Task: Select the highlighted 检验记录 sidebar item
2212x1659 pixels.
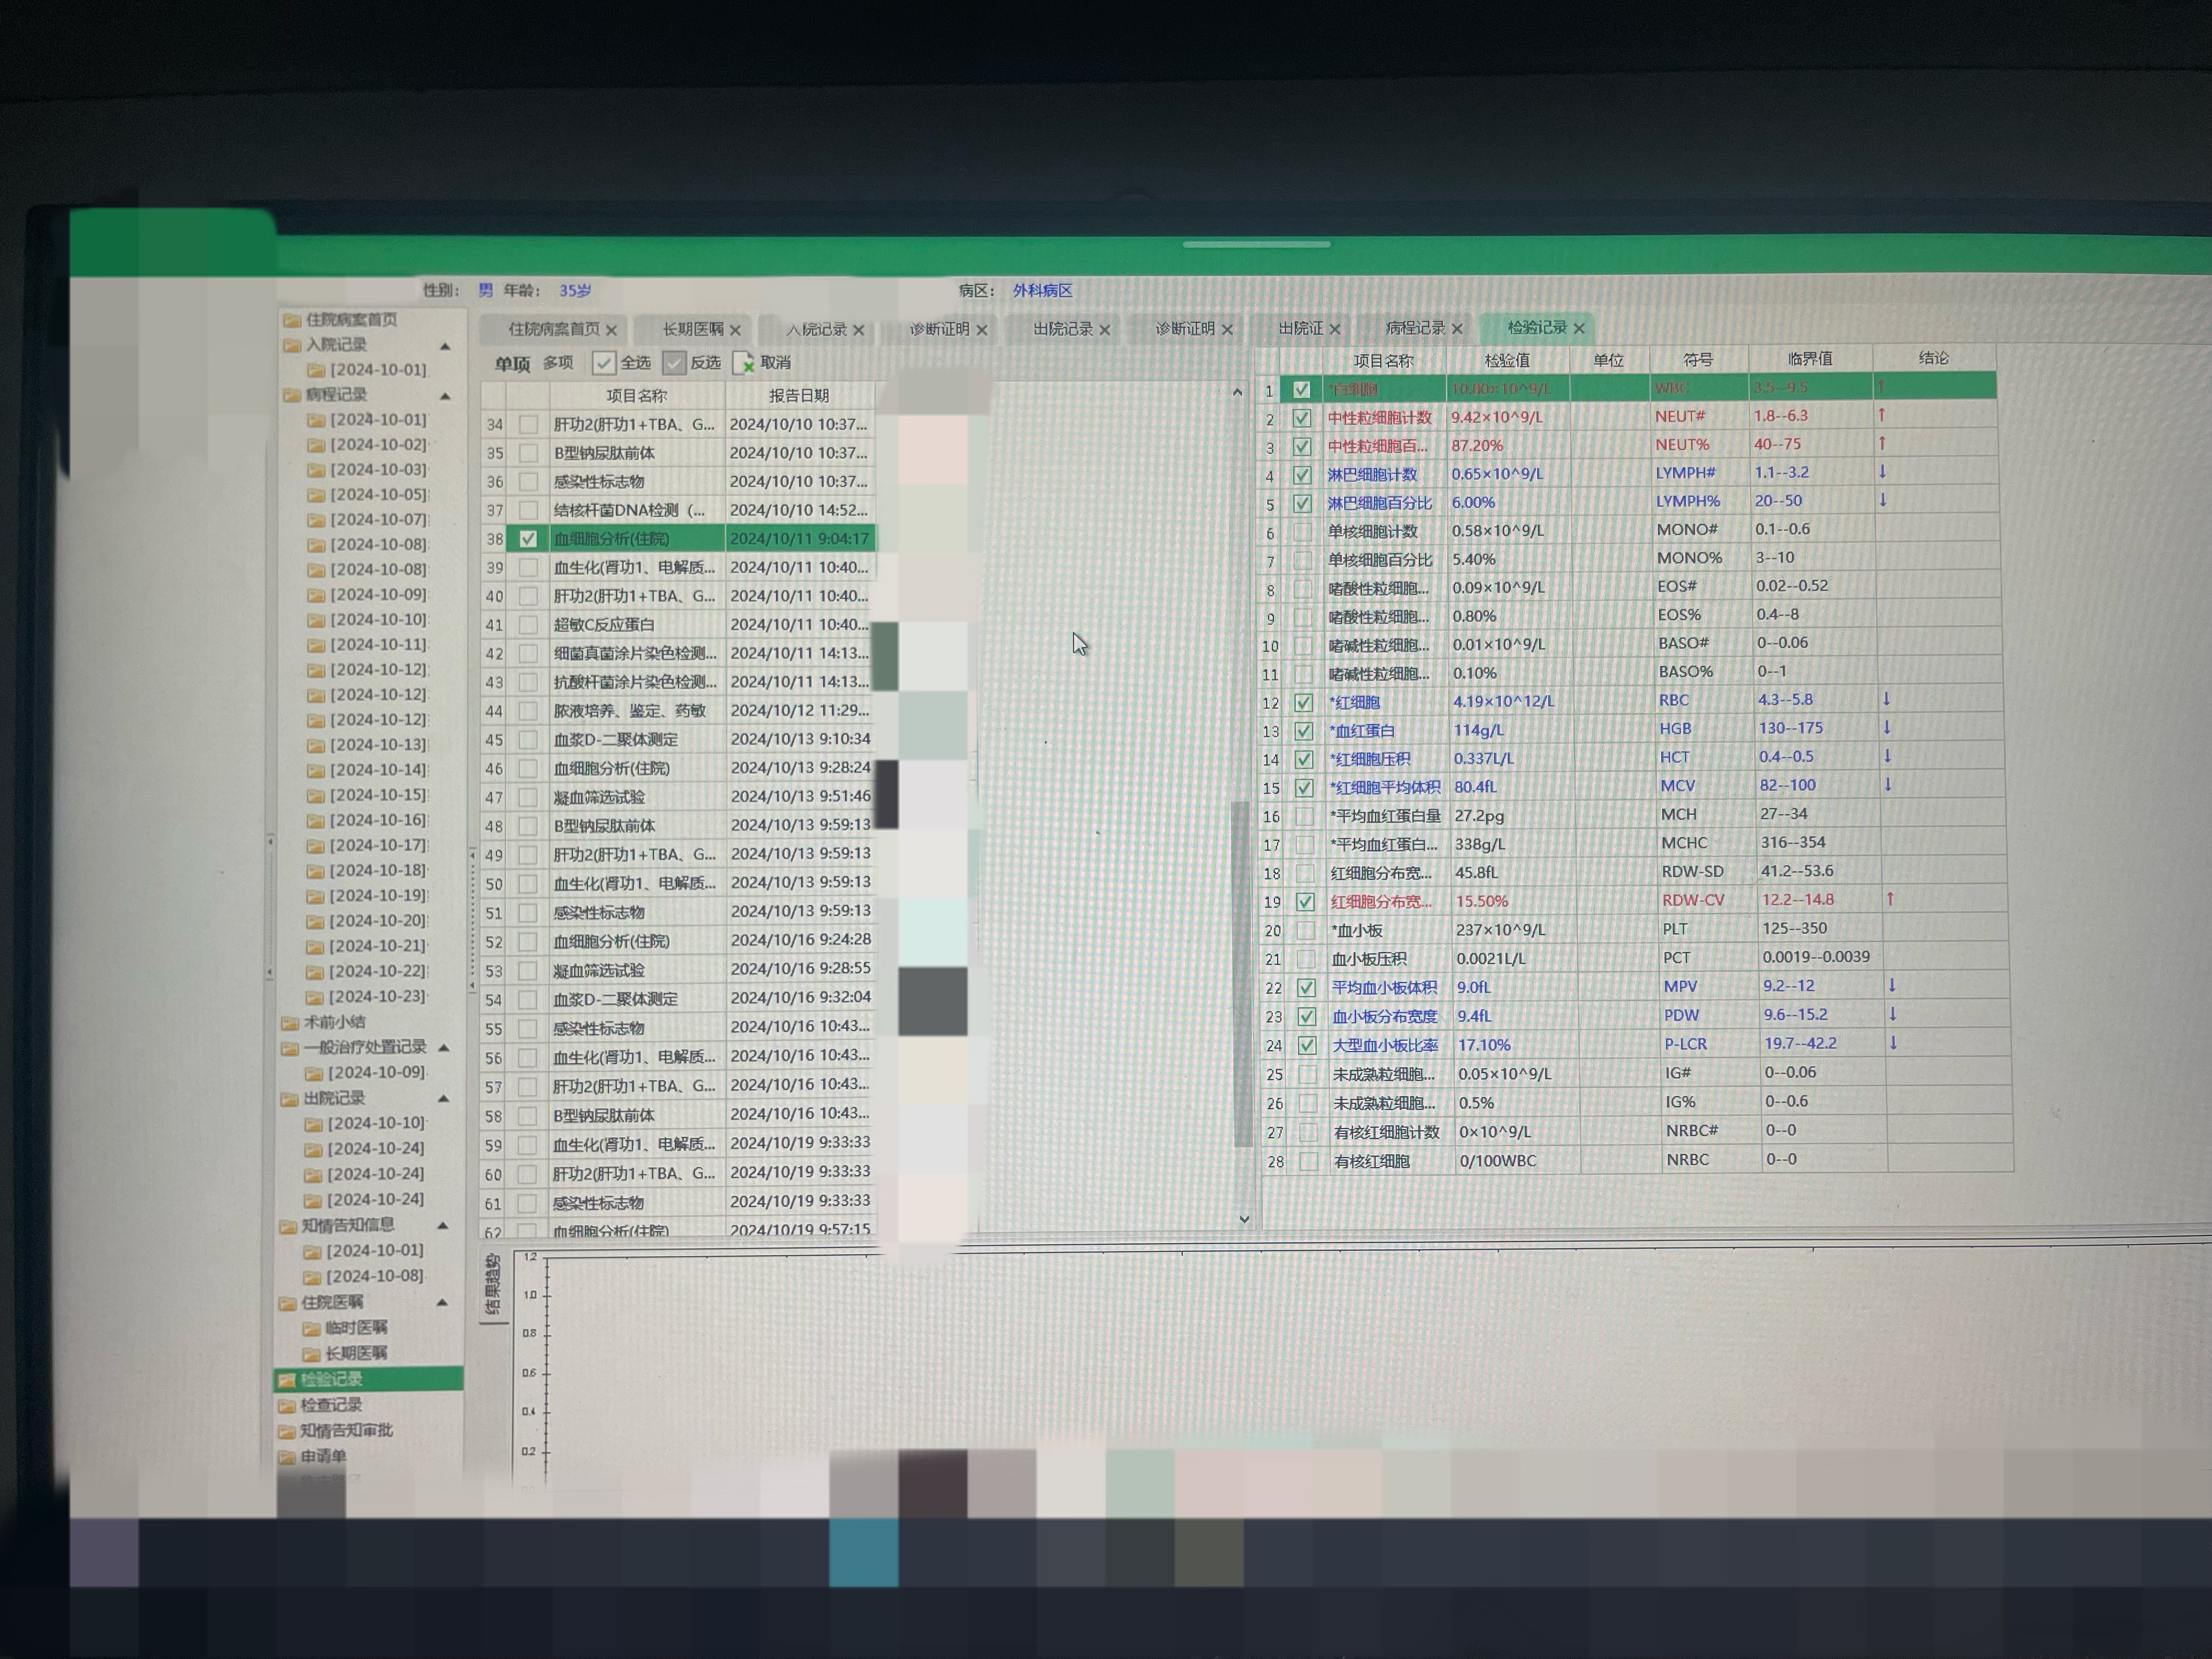Action: (x=368, y=1379)
